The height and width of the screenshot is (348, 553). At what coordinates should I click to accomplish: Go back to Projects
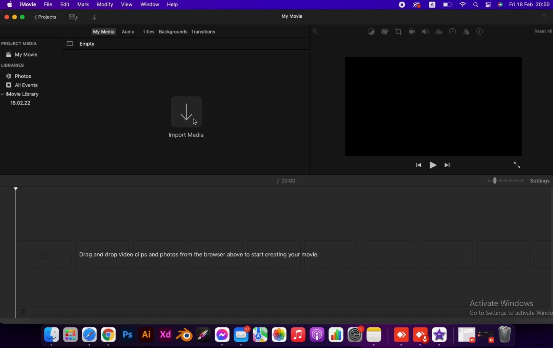tap(45, 17)
